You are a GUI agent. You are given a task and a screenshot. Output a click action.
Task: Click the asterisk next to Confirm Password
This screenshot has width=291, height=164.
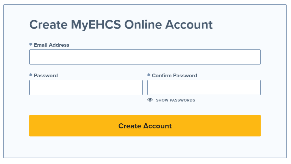click(x=149, y=75)
